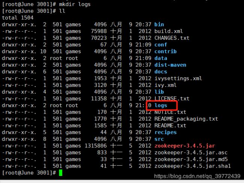The image size is (244, 183).
Task: Click the link count 10 in contrib row
Action: click(x=43, y=51)
